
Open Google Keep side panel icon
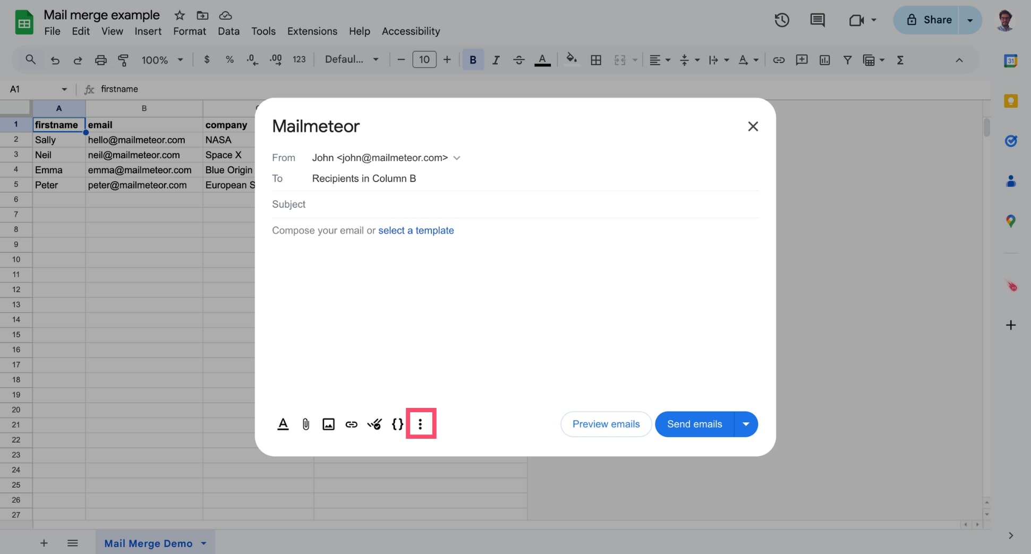click(x=1010, y=101)
